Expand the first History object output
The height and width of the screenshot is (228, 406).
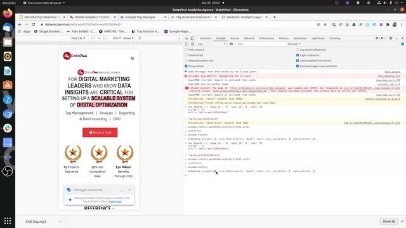coord(189,139)
